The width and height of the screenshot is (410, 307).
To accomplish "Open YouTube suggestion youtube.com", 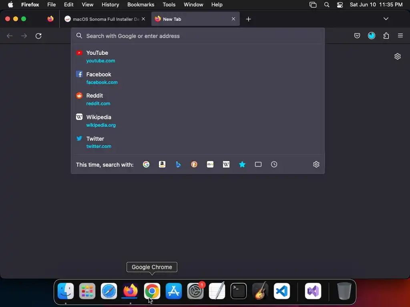I will click(198, 56).
